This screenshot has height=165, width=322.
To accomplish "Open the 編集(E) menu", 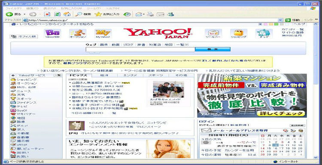I will click(32, 9).
